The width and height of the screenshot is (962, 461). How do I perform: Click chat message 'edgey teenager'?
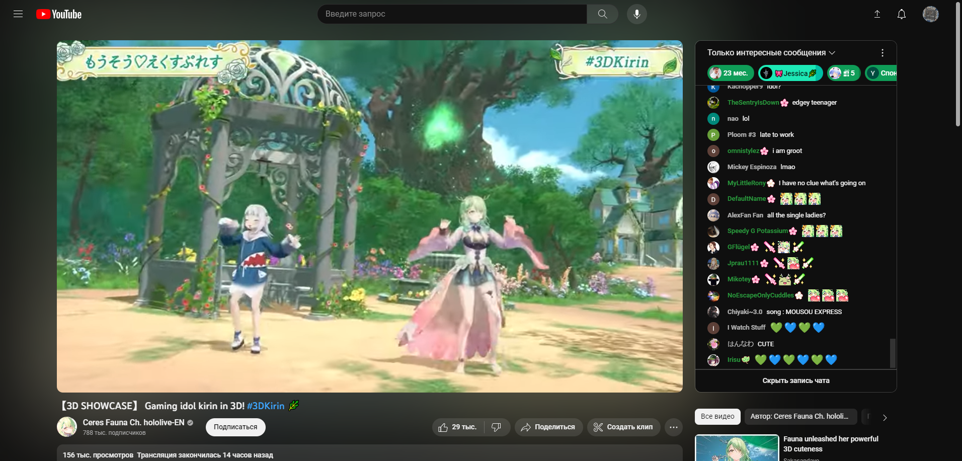[x=815, y=103]
